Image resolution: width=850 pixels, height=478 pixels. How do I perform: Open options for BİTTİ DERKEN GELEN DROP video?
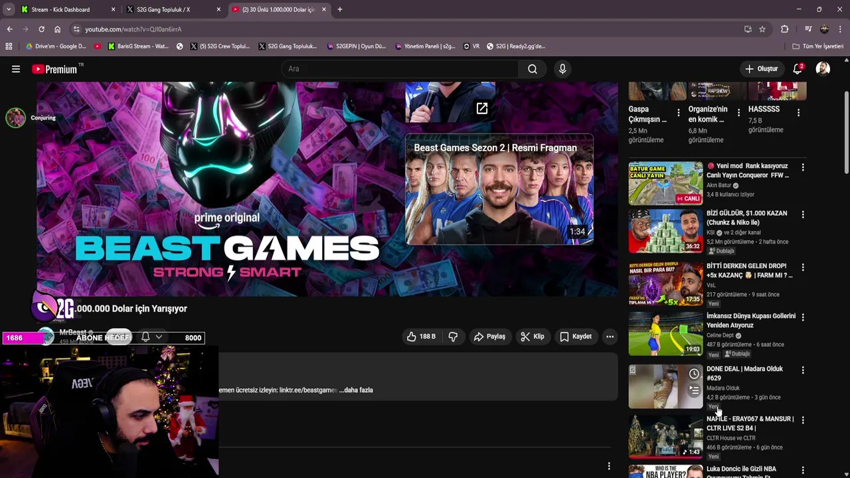coord(803,267)
